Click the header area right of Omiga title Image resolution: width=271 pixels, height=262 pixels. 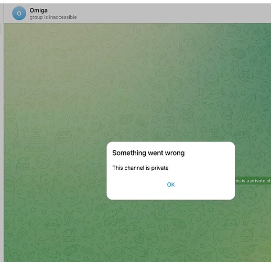pos(157,10)
